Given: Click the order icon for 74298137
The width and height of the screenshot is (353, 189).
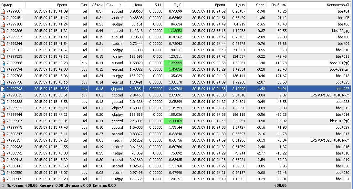Looking at the screenshot, I should [3, 140].
